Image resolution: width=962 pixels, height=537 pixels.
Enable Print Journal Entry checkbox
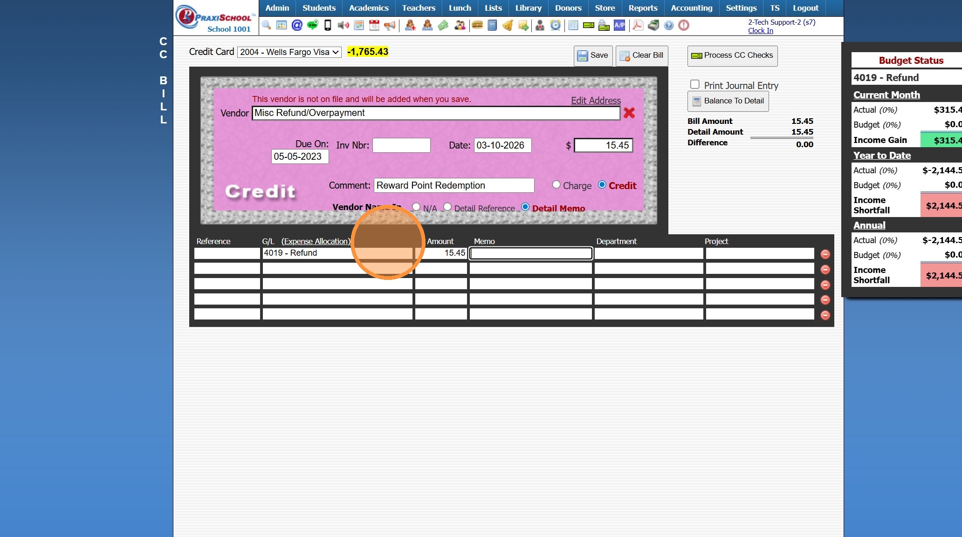(x=694, y=84)
